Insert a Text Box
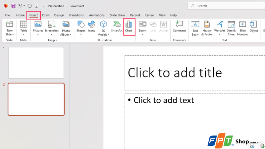This screenshot has height=149, width=265. pyautogui.click(x=195, y=28)
